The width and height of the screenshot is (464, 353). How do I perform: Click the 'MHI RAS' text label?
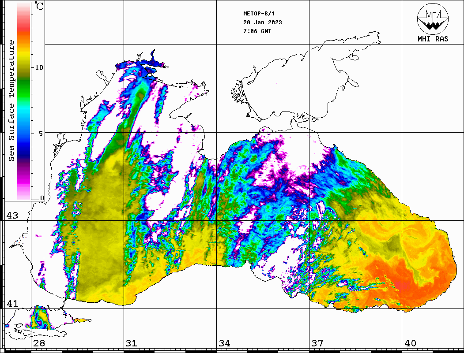click(433, 39)
